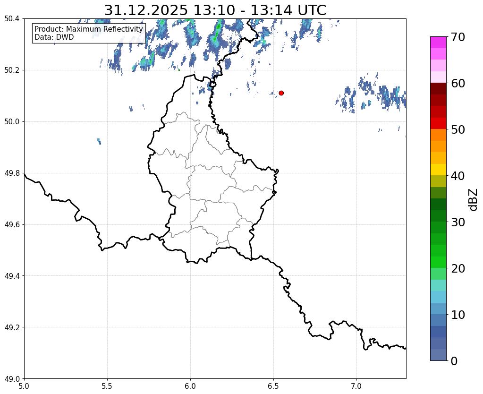The image size is (483, 394).
Task: Pick the bright red colorbar swatch above 50
Action: pos(438,123)
